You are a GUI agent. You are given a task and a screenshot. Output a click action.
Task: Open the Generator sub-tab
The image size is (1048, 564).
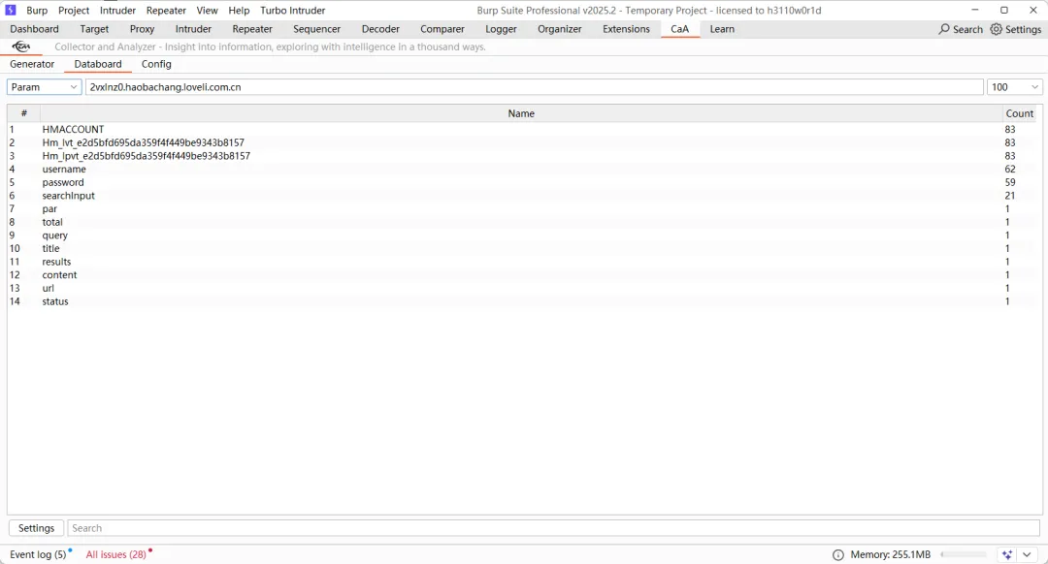pos(32,64)
